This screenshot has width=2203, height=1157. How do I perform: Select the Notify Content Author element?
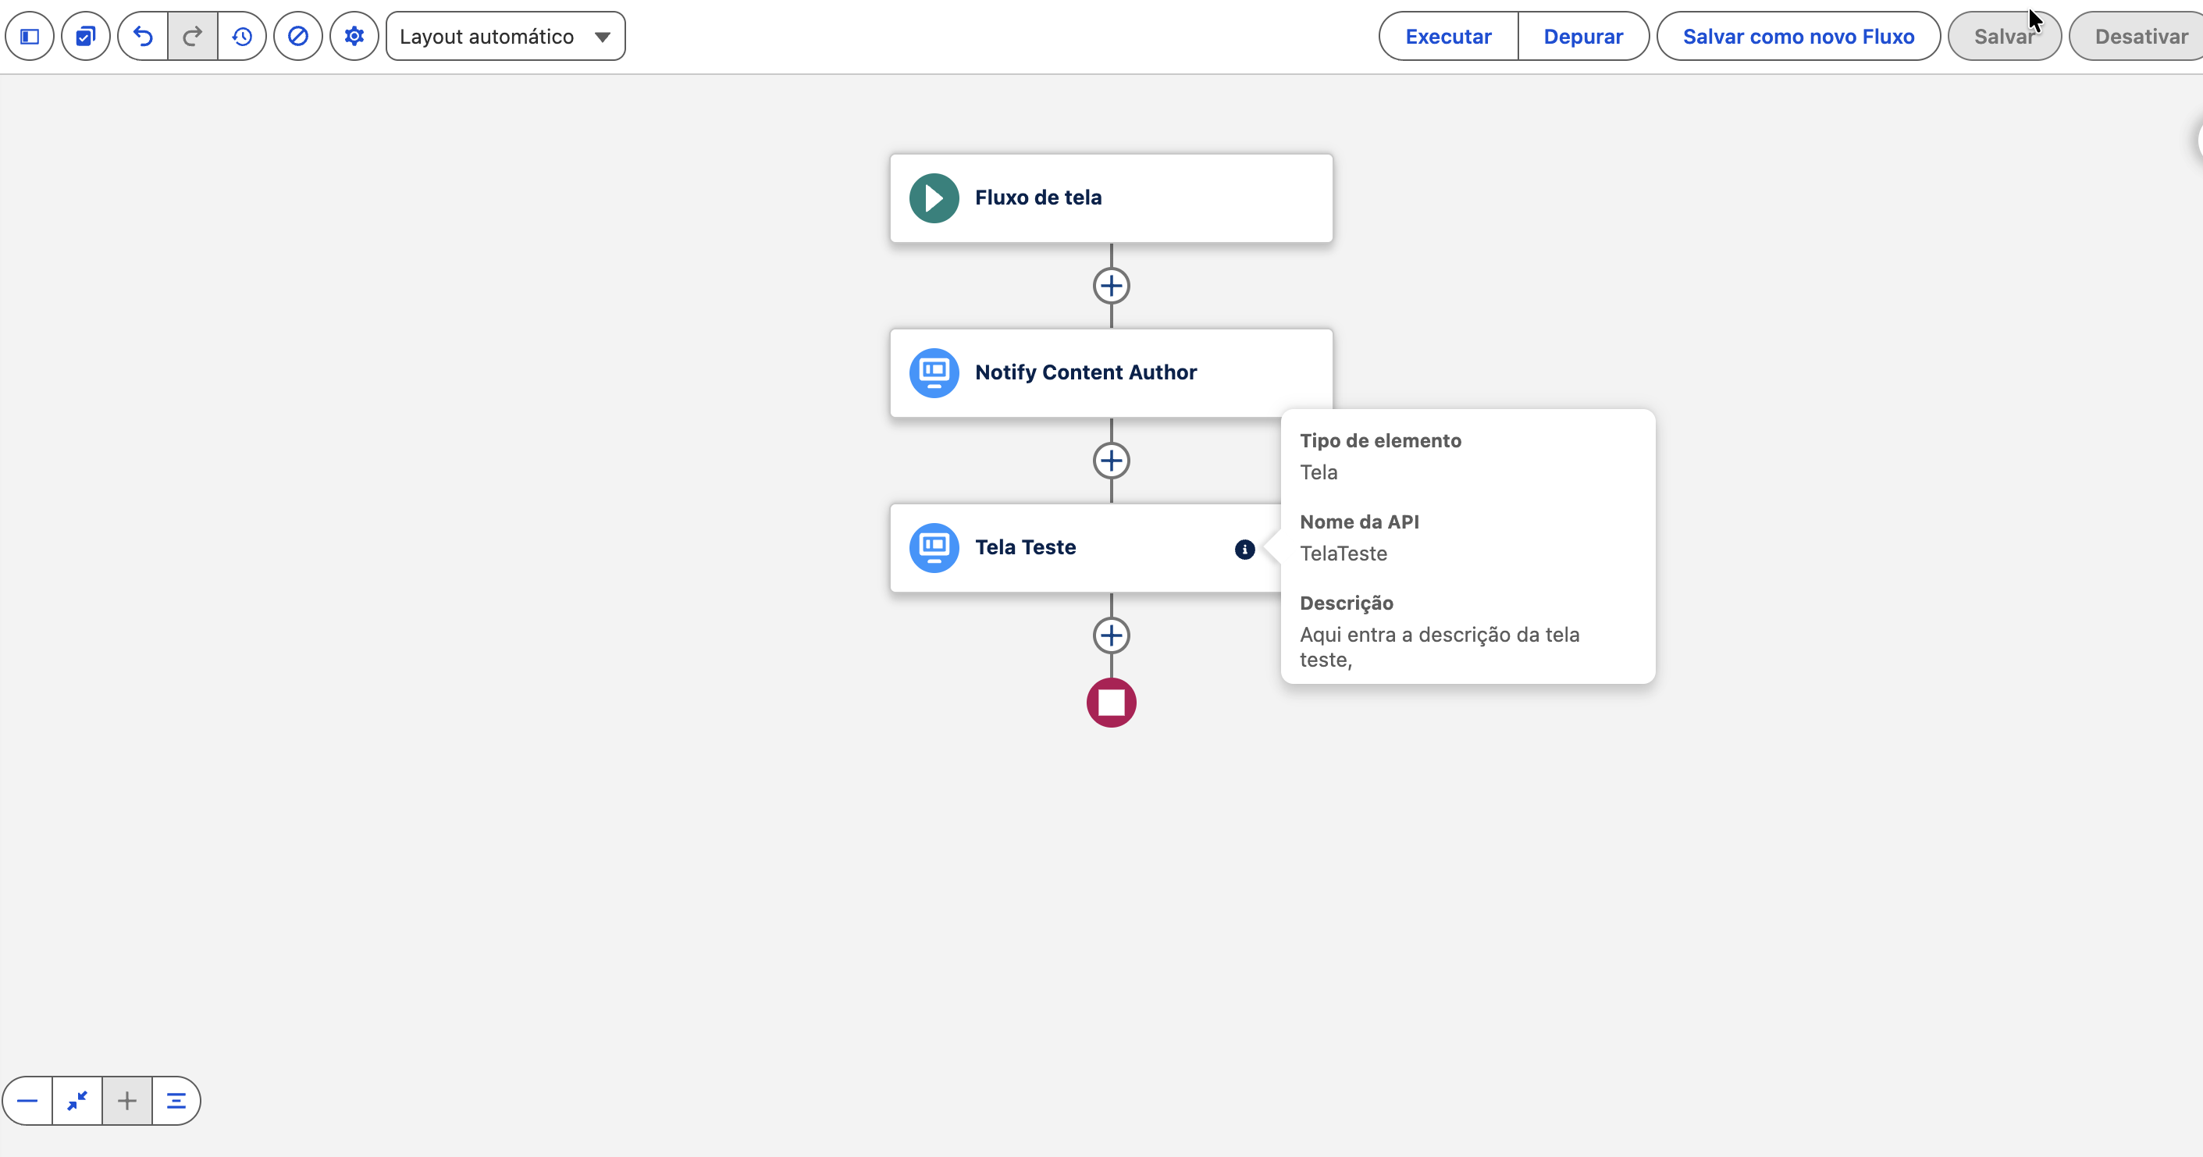click(x=1111, y=373)
